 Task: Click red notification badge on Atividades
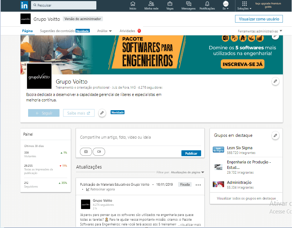tap(139, 31)
